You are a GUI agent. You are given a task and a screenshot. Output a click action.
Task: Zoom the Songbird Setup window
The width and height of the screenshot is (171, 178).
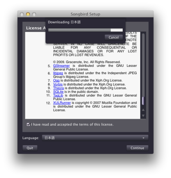point(34,14)
